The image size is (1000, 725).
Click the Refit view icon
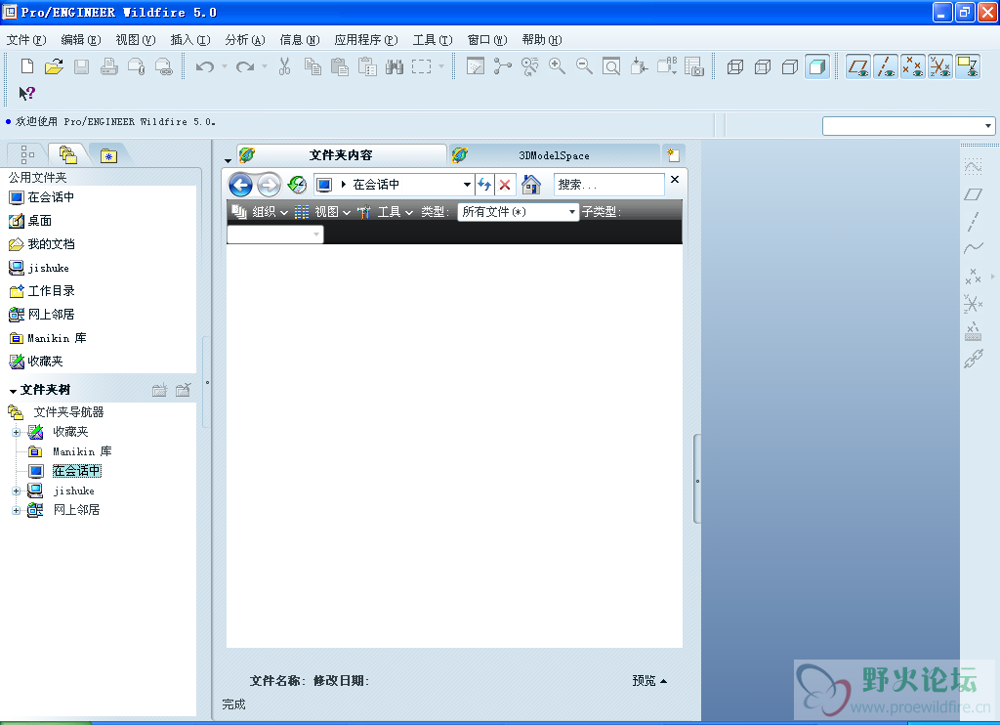click(611, 66)
